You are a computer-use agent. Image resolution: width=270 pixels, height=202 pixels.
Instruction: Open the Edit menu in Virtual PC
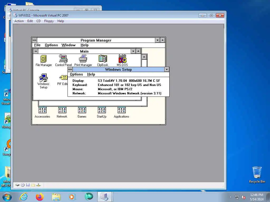pyautogui.click(x=30, y=21)
